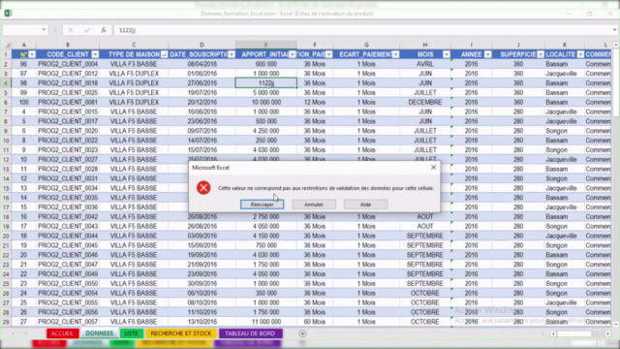Select the cell with value 2 750 000

click(x=266, y=217)
